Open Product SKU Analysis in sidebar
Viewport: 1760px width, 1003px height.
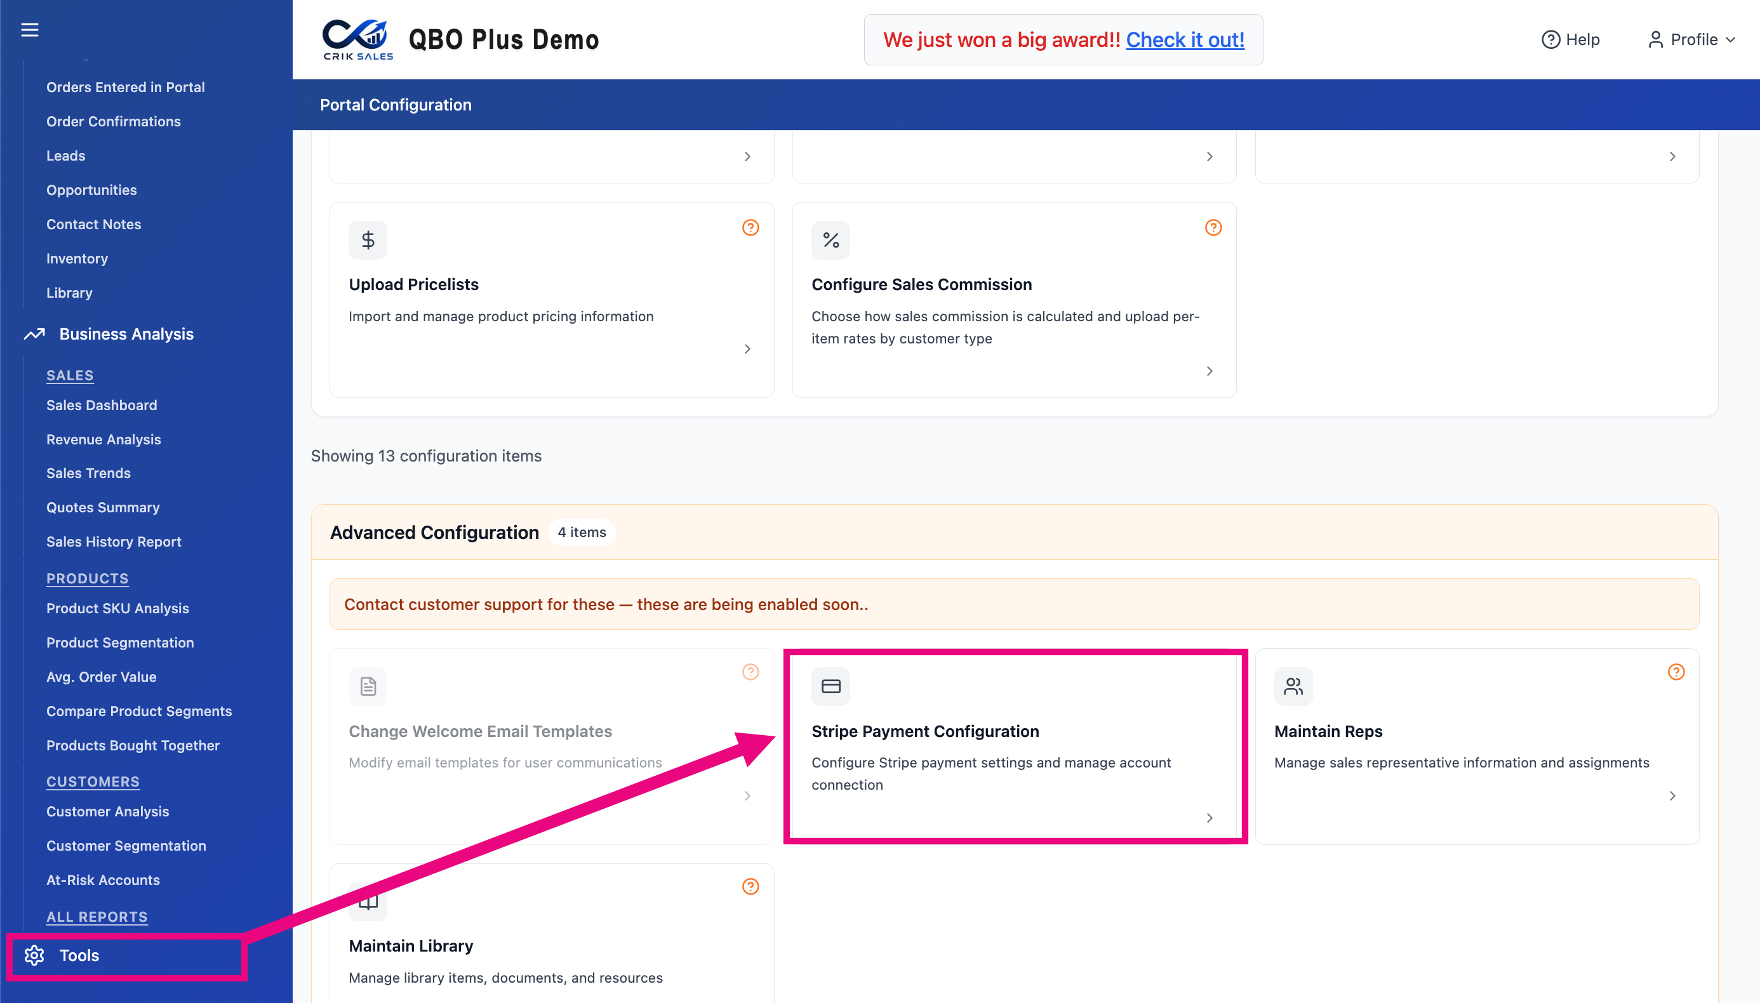pos(117,608)
